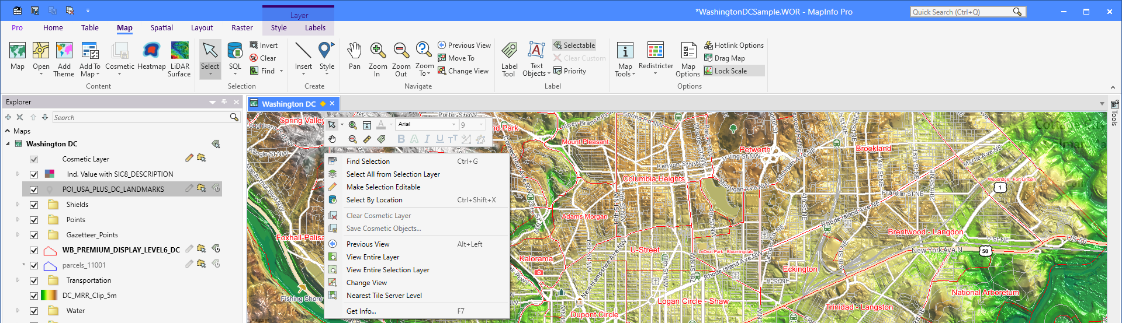The height and width of the screenshot is (323, 1122).
Task: Toggle the Shields group checkbox
Action: [34, 204]
